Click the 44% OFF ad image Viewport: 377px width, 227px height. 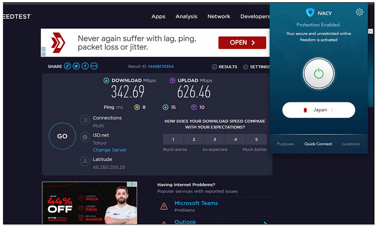coord(90,203)
